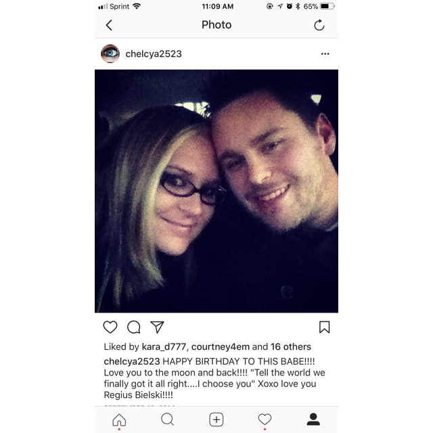
Task: Open comments with the speech bubble icon
Action: coord(134,327)
